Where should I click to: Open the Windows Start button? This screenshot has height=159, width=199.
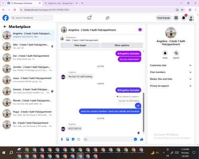pos(4,153)
